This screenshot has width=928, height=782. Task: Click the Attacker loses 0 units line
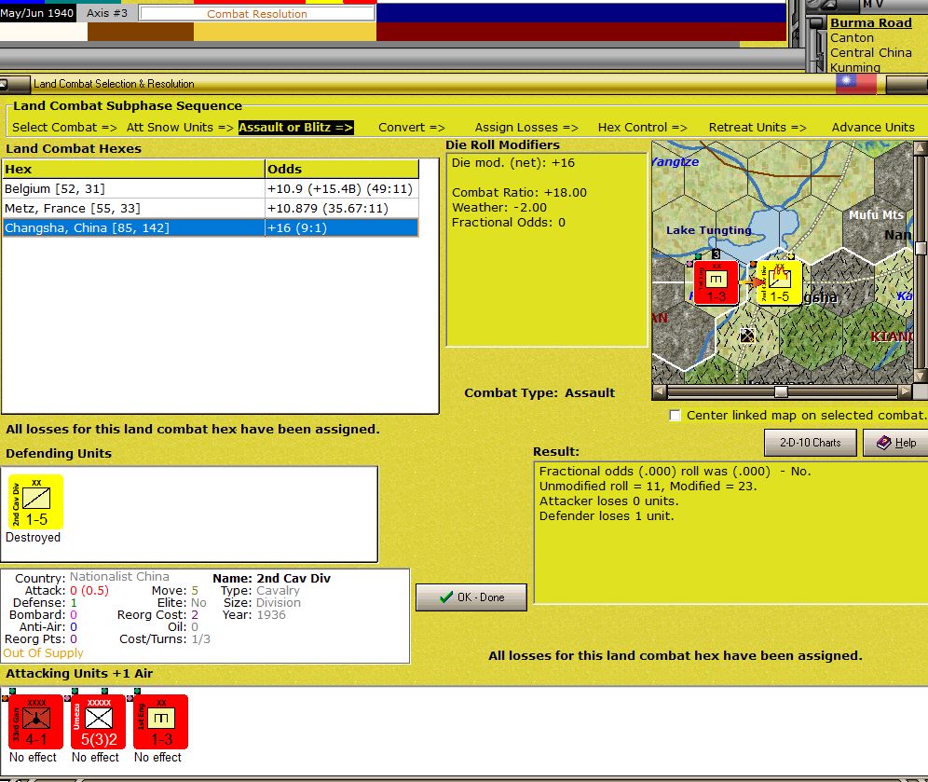tap(608, 501)
